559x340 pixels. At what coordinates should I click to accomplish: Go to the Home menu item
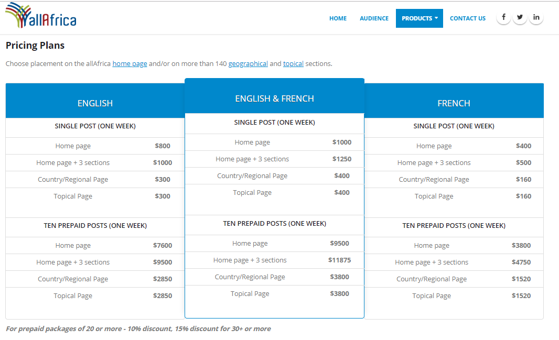[338, 18]
